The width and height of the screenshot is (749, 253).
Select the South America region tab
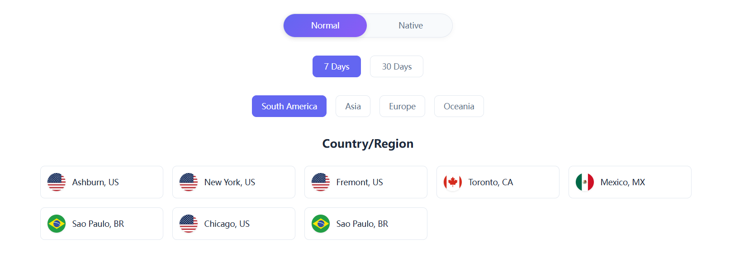289,106
